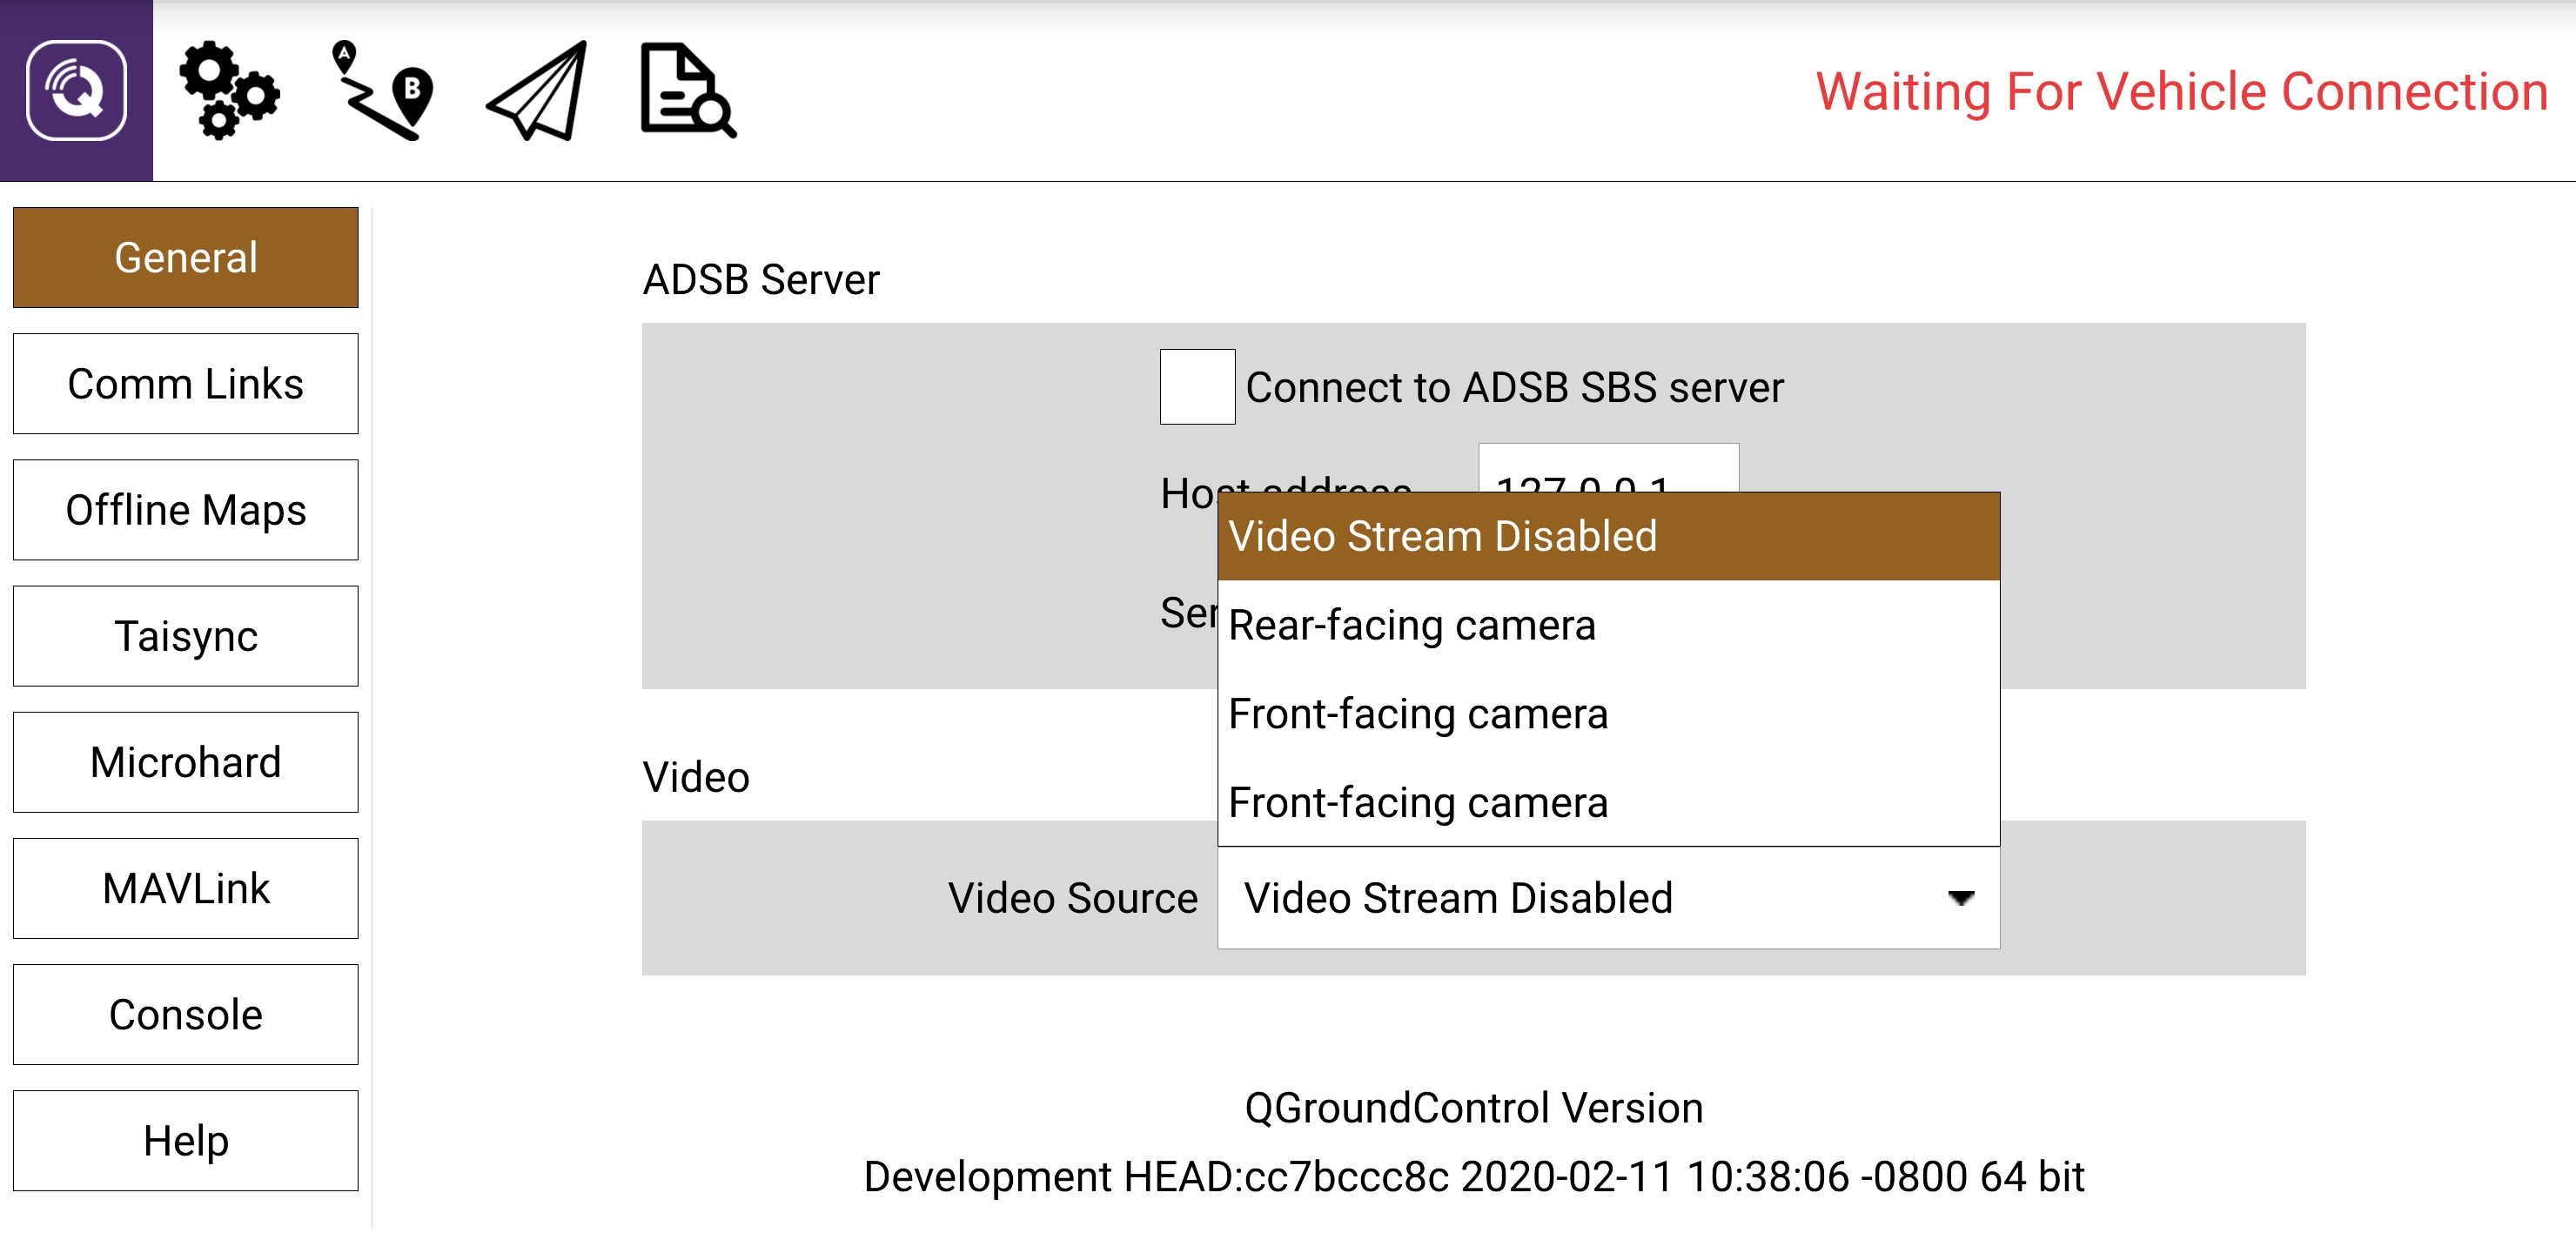Viewport: 2576px width, 1253px height.
Task: Open the Console page
Action: [x=185, y=1014]
